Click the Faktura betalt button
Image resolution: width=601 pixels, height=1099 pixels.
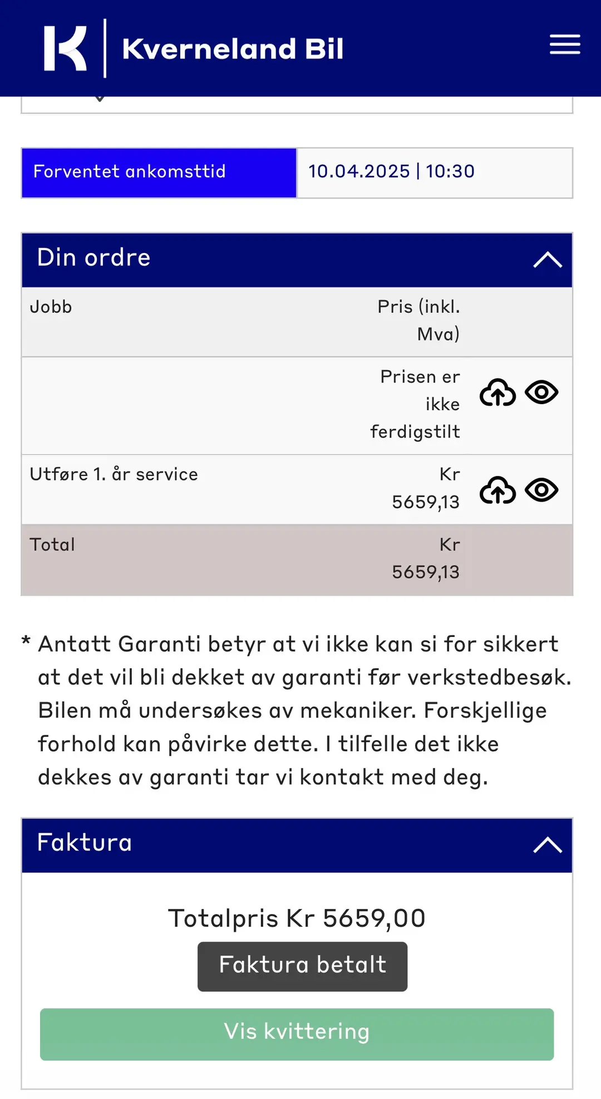(302, 966)
